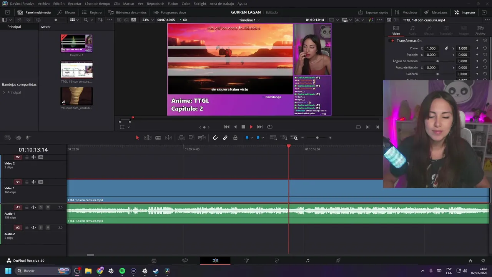Open the Mezclador panel
This screenshot has height=277, width=492.
[406, 12]
